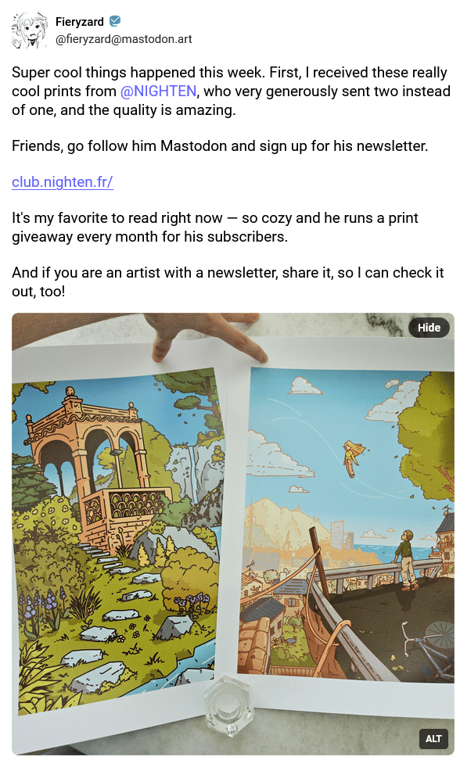This screenshot has width=460, height=764.
Task: Click the 'Super cool things happened' paragraph
Action: coord(231,91)
